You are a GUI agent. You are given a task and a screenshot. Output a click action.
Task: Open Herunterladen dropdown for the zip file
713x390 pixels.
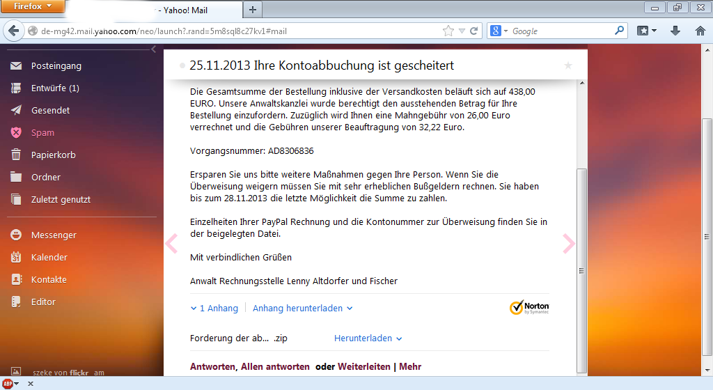[368, 338]
